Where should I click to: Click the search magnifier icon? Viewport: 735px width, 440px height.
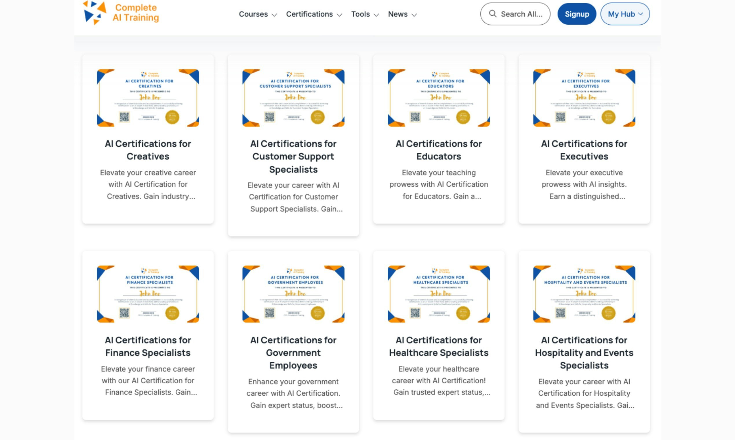493,14
